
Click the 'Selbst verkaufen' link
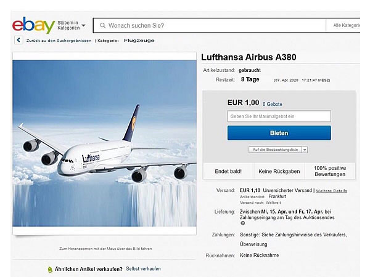tap(143, 269)
